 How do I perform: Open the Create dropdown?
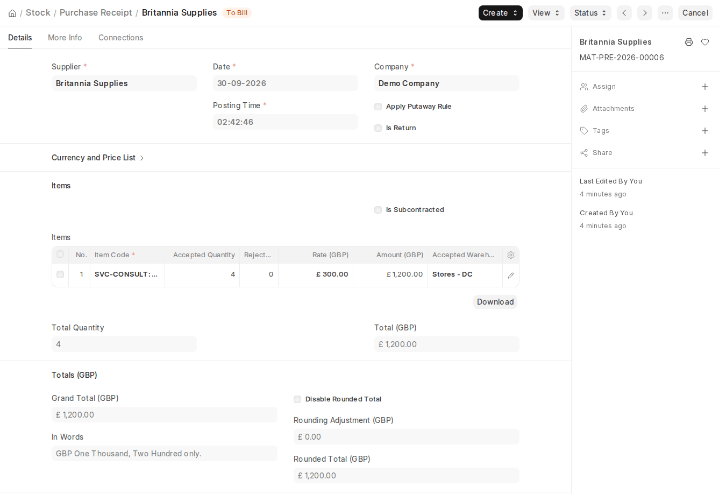[x=501, y=13]
